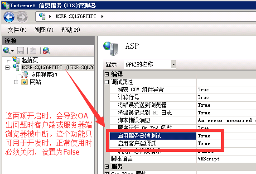Select the 启用客户端调试 True value

204,143
